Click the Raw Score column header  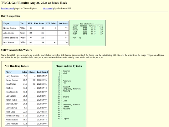point(39,24)
